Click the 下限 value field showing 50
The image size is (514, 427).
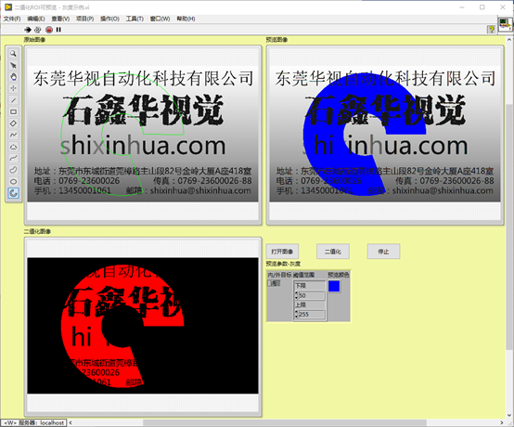[x=312, y=295]
